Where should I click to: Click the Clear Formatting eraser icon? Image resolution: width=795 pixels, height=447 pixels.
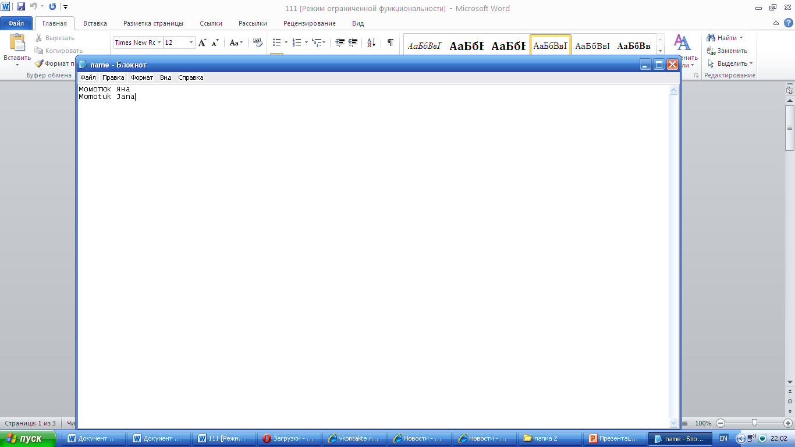258,42
